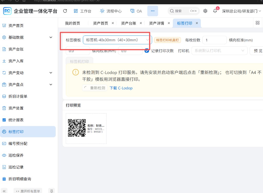Click the 纵向校准(mm) input field
This screenshot has height=193, width=263.
pyautogui.click(x=130, y=51)
